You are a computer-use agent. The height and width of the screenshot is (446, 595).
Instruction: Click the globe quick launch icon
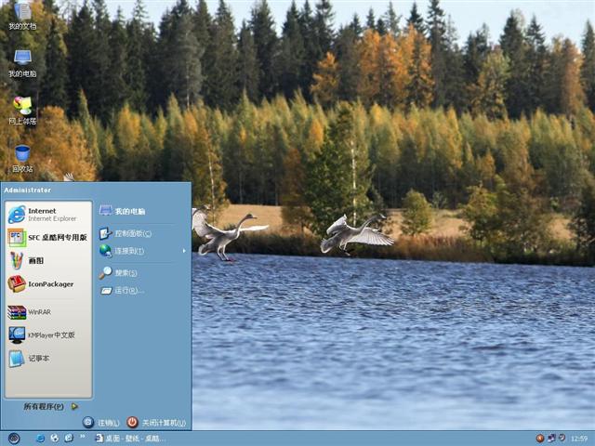(54, 439)
